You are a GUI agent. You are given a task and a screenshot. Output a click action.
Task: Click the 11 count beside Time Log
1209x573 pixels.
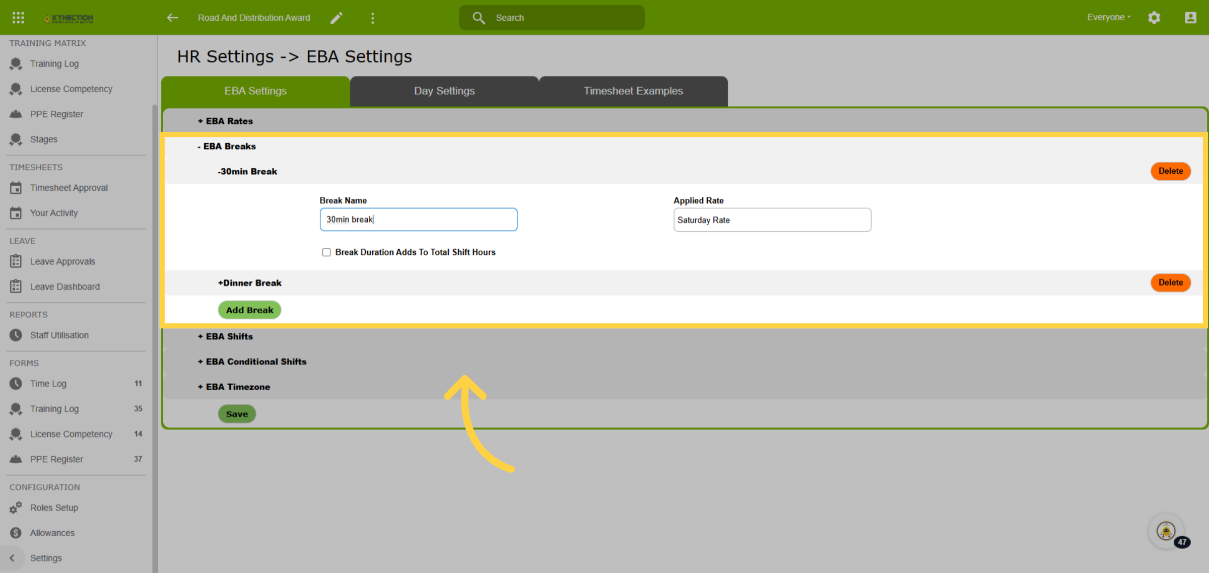pos(138,384)
